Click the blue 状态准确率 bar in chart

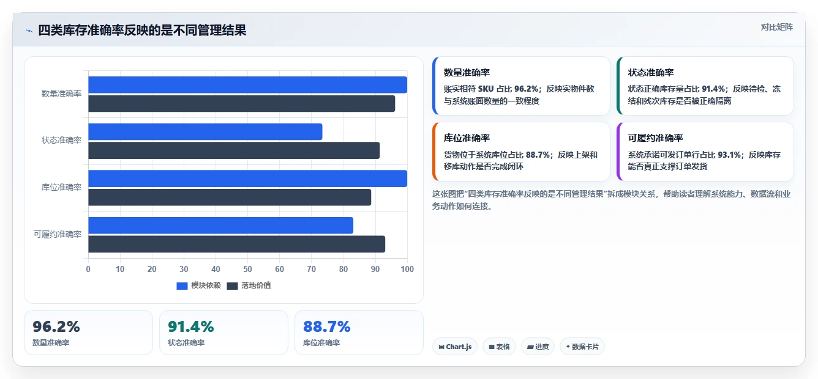[205, 131]
